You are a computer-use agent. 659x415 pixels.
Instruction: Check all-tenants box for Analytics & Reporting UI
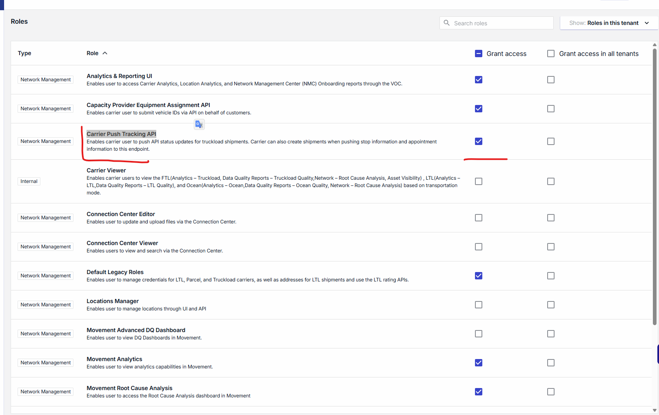551,80
